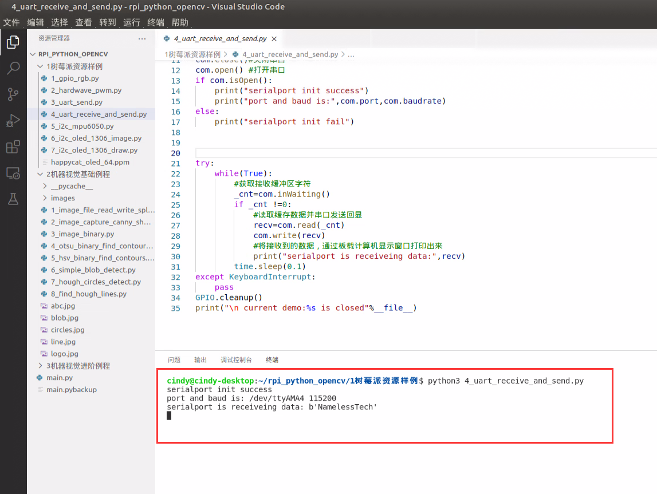The image size is (657, 494).
Task: Open the Extensions view
Action: (13, 147)
